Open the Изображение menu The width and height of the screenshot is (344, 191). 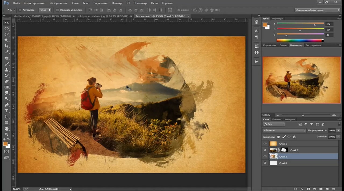coord(58,3)
